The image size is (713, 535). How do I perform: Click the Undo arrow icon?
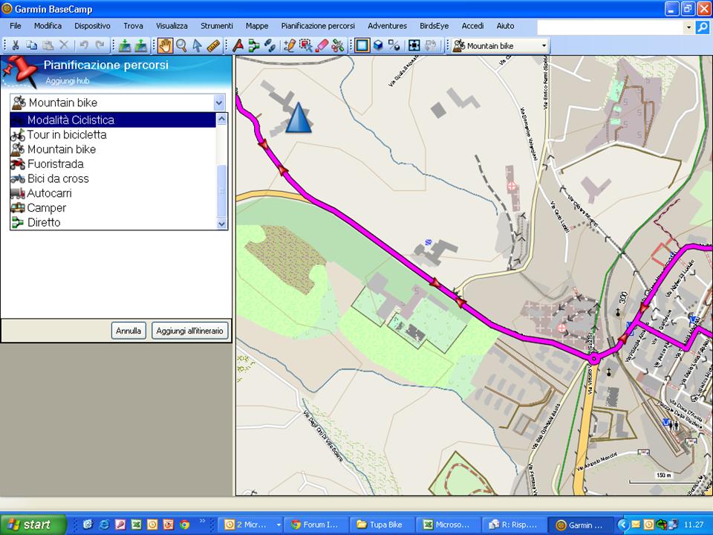pyautogui.click(x=84, y=45)
